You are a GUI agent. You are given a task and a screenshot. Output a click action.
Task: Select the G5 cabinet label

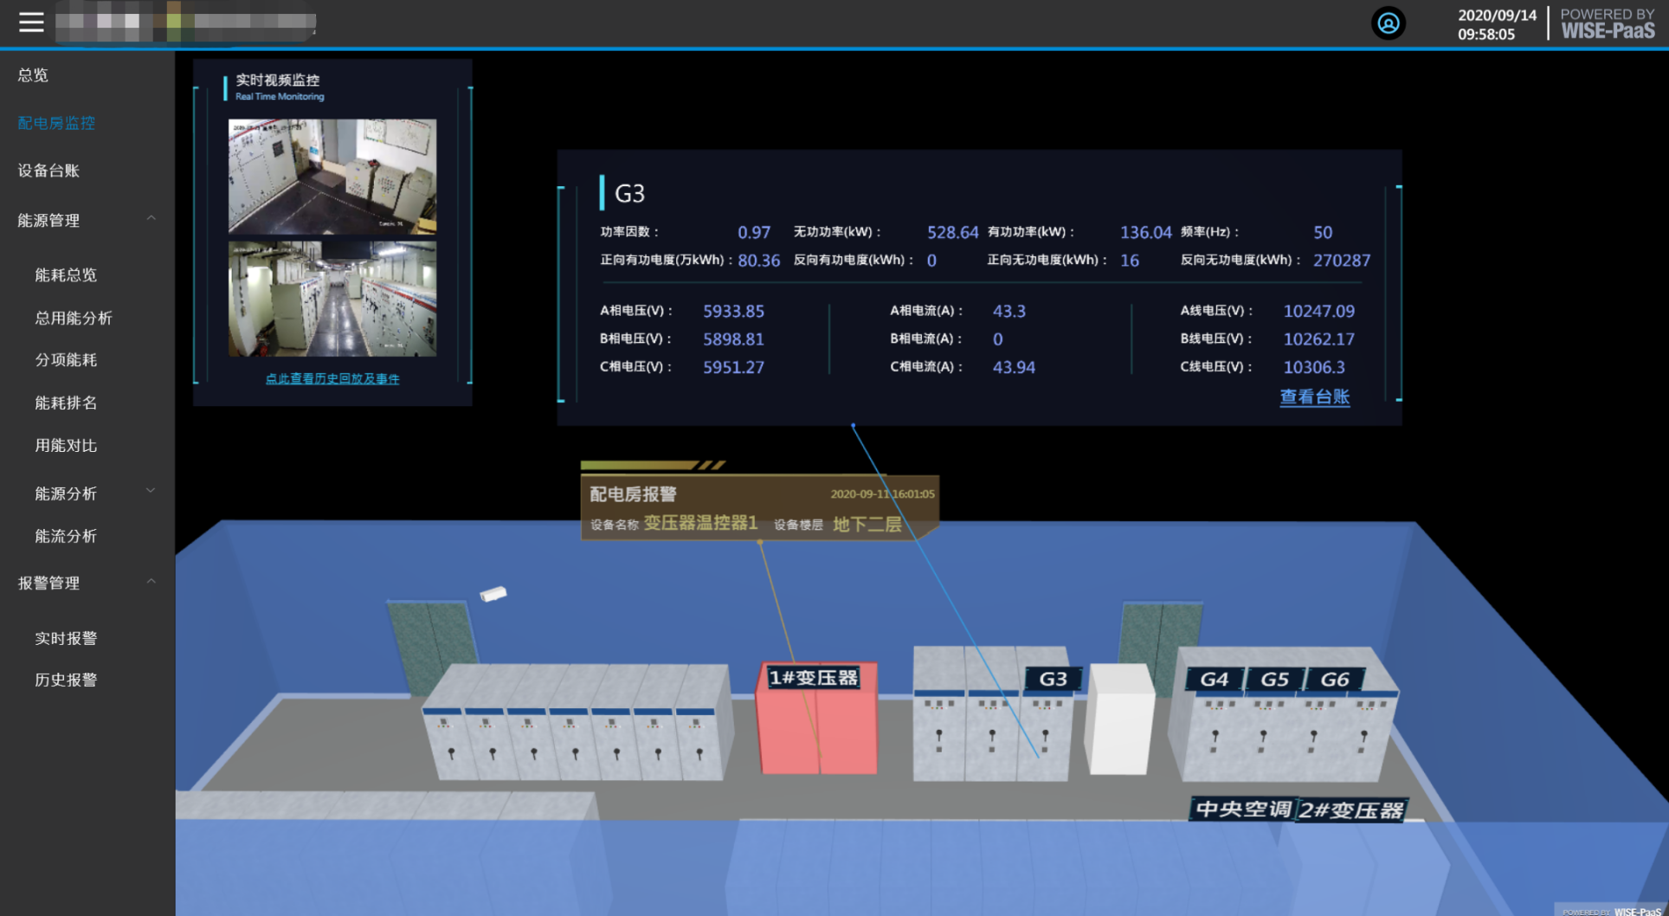(x=1274, y=680)
